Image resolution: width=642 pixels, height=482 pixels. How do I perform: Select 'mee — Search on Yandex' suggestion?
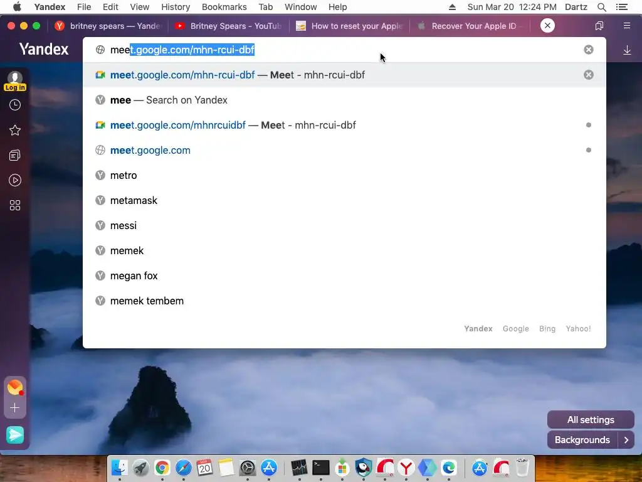coord(344,100)
